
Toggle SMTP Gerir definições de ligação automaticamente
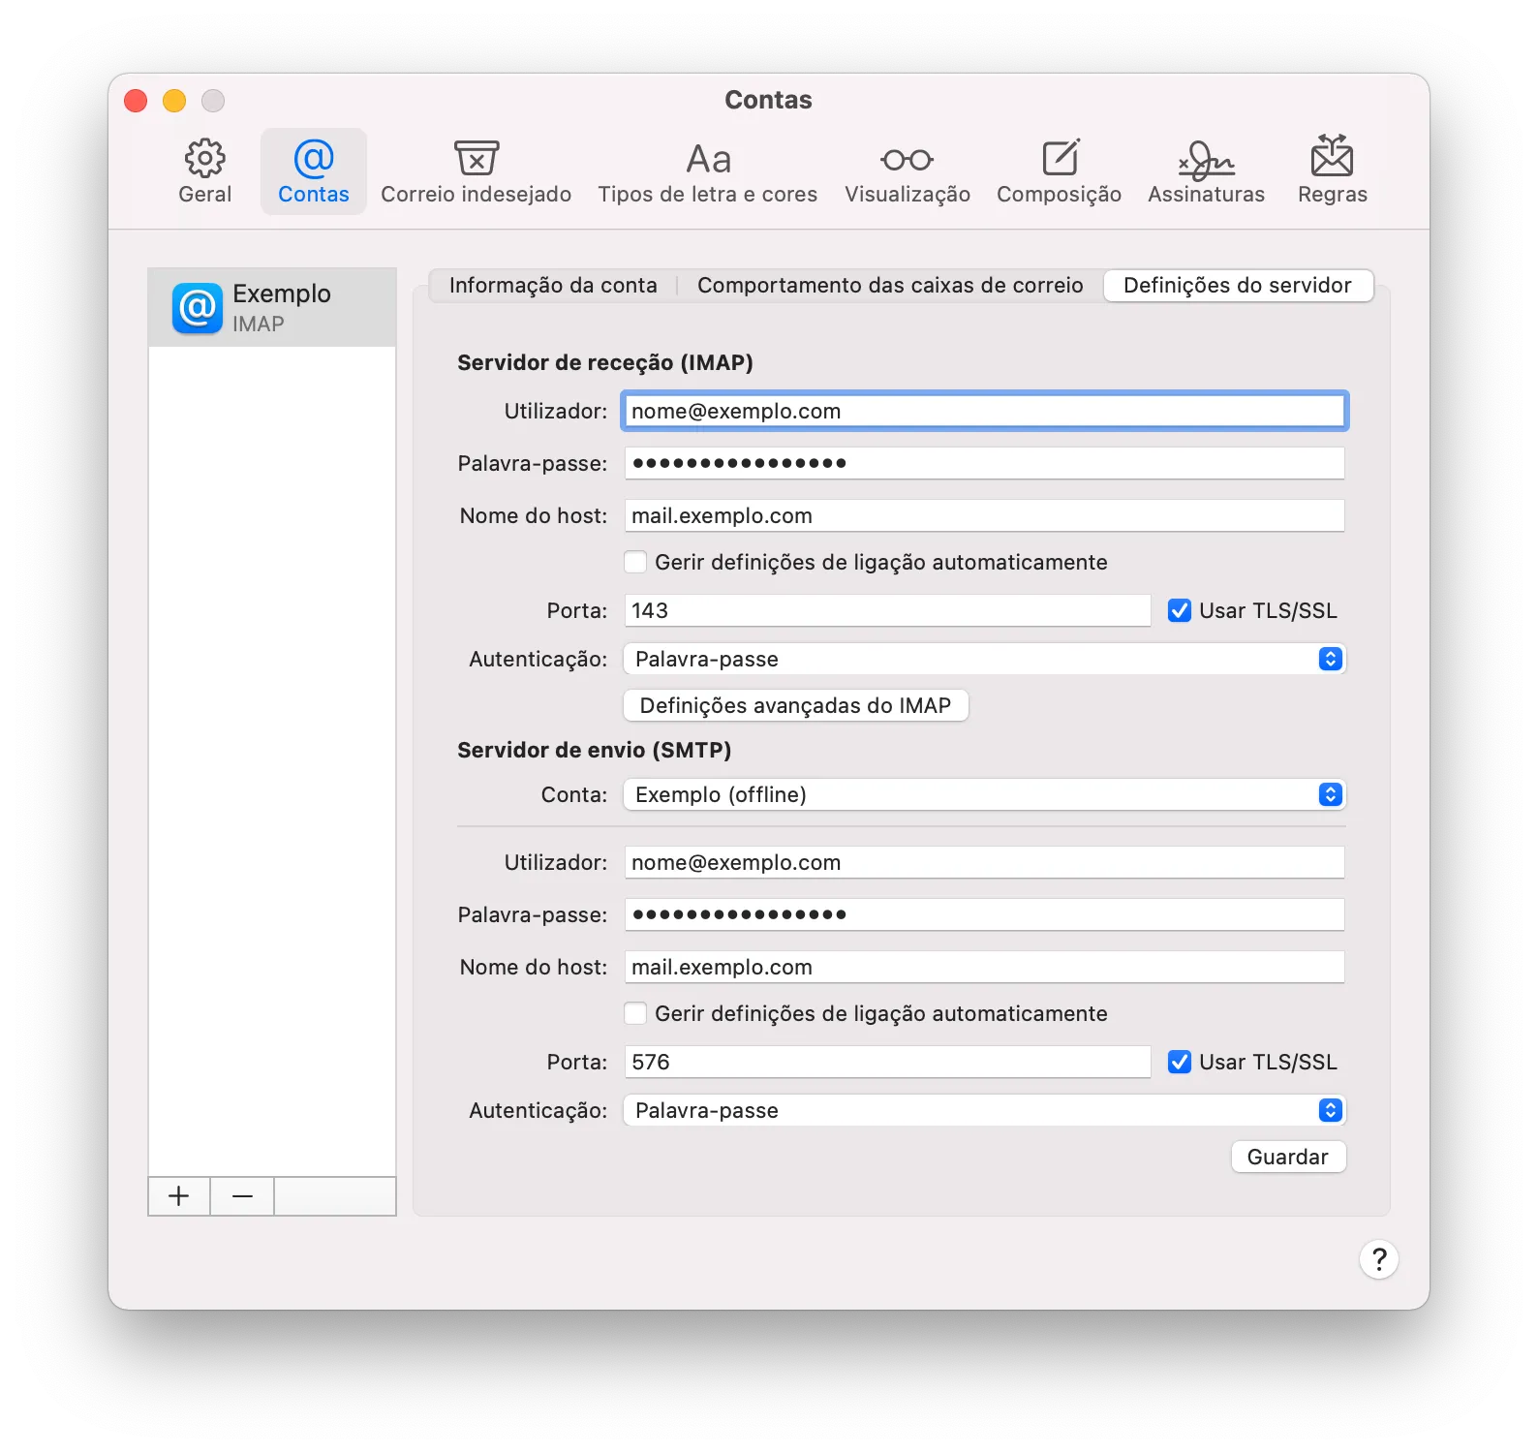pos(635,1013)
